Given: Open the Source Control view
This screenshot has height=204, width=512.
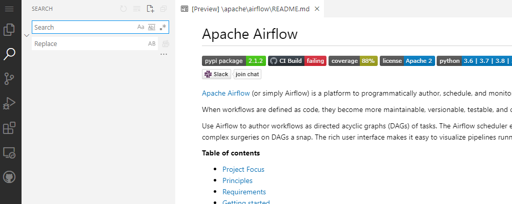Looking at the screenshot, I should 9,79.
